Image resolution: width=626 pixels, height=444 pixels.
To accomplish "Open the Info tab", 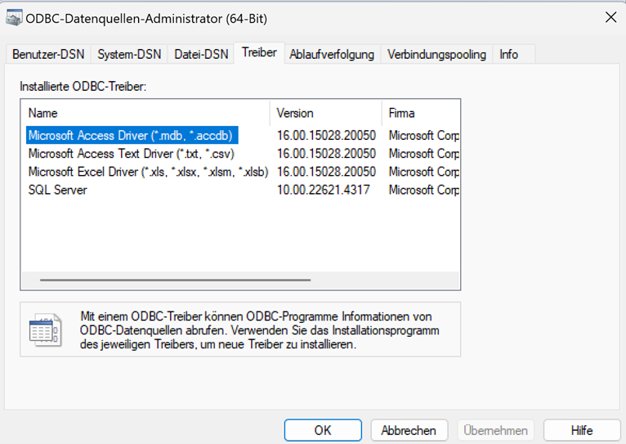I will [x=508, y=54].
